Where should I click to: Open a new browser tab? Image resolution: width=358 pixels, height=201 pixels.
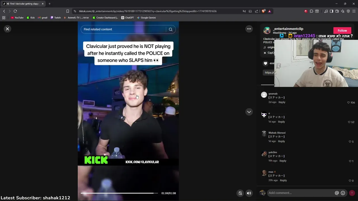(x=50, y=4)
